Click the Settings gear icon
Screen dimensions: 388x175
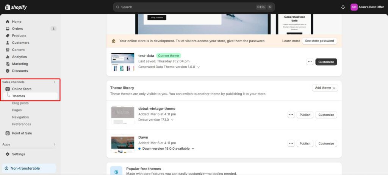(8, 154)
